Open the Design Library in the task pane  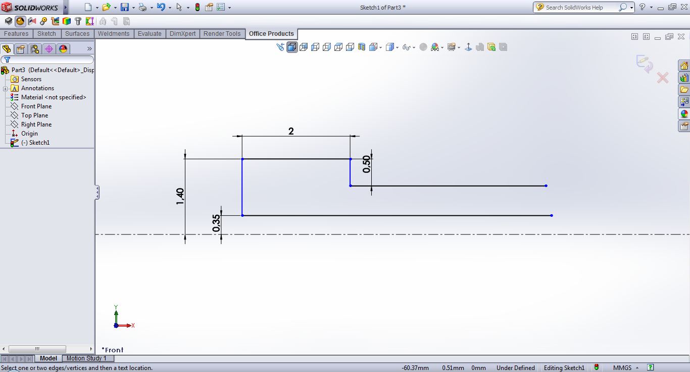[x=684, y=78]
